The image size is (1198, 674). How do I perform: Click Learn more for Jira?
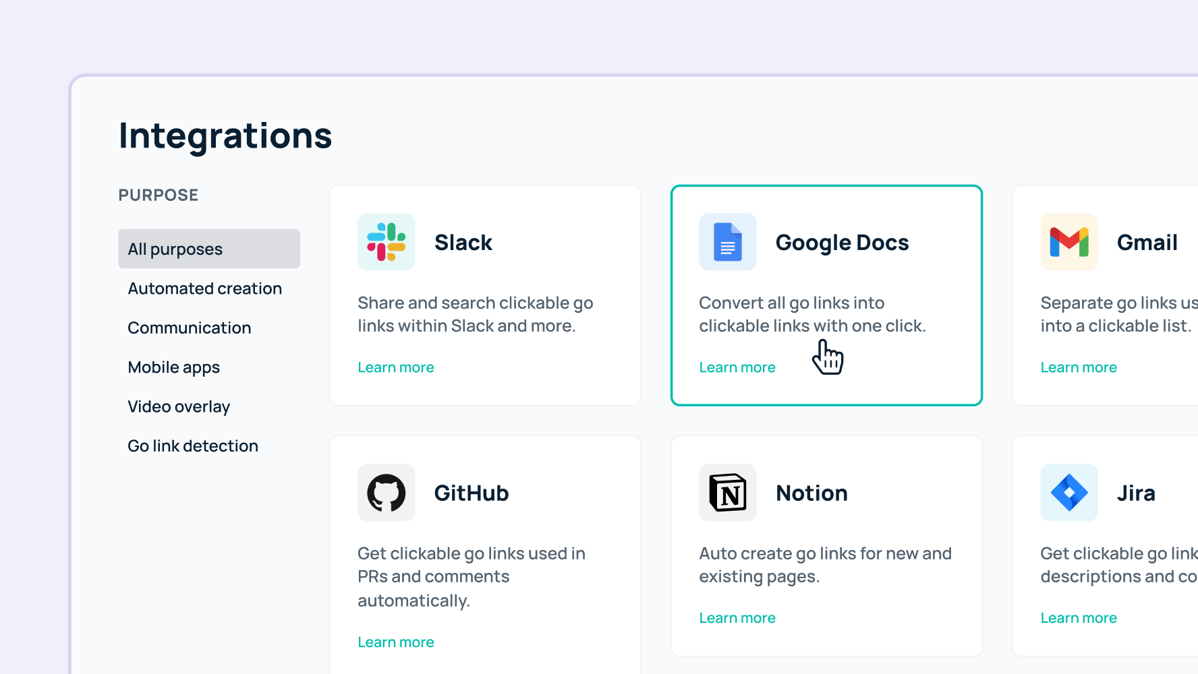click(x=1079, y=617)
